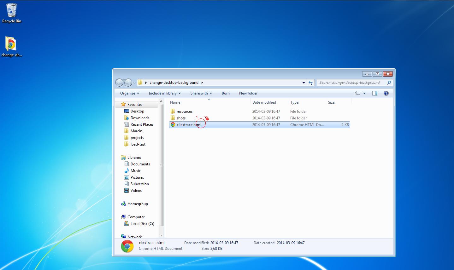Click the Refresh button beside address bar

(311, 83)
